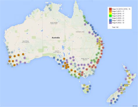Viewport: 138px width, 107px height.
Task: Click the yellow Stage 4 legend swatch
Action: [110, 14]
